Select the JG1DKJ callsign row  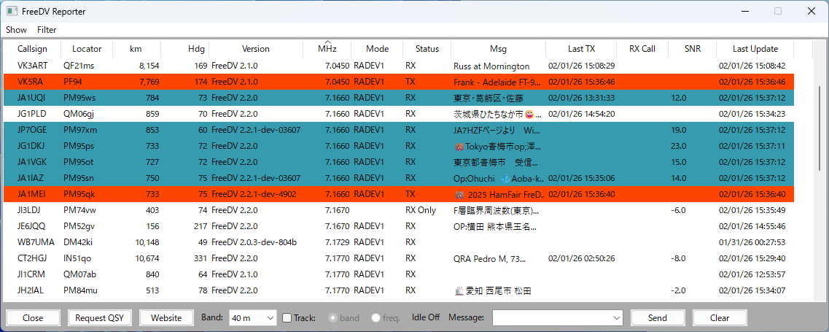(399, 146)
